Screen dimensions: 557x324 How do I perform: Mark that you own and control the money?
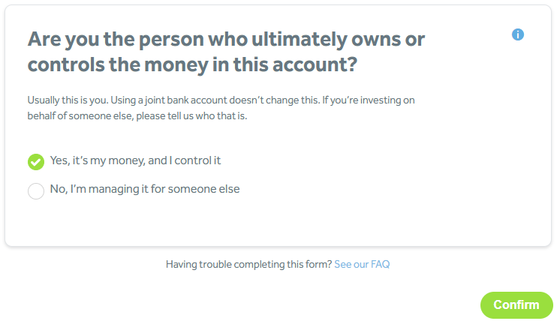[36, 161]
